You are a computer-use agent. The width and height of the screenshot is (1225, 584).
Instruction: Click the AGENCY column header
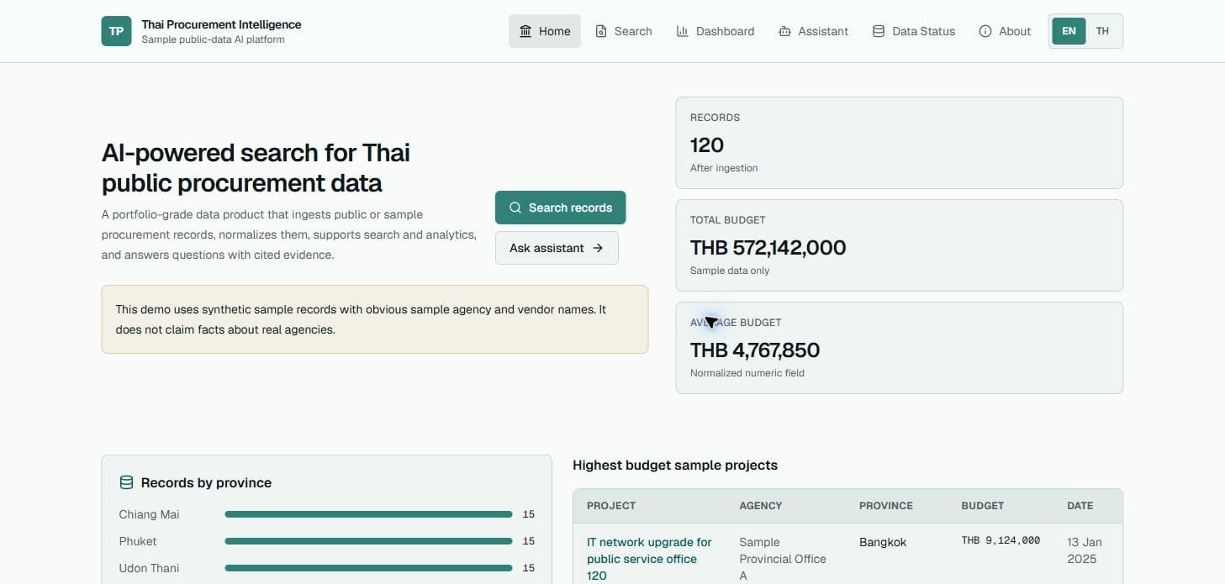tap(761, 506)
